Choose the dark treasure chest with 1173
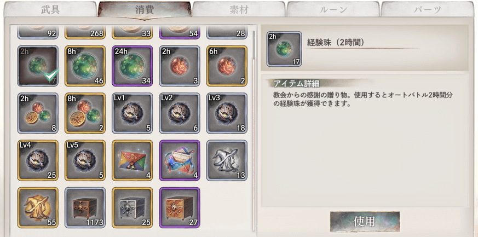 pos(85,208)
